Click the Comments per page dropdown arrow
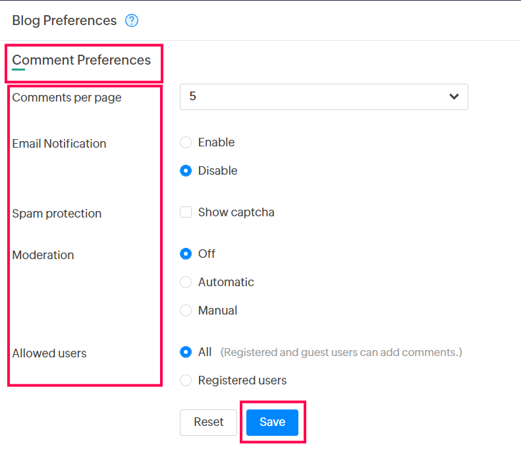Viewport: 521px width, 451px height. [x=454, y=96]
